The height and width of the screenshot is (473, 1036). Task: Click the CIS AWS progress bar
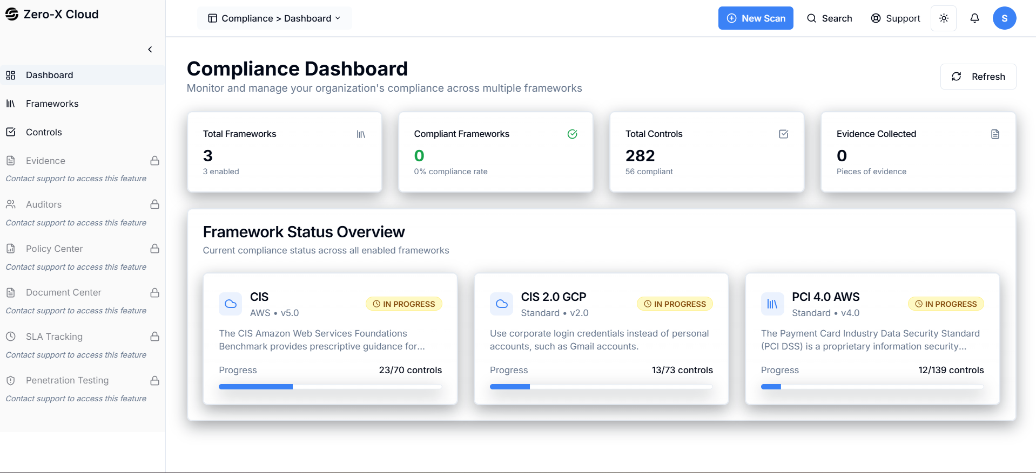tap(330, 387)
